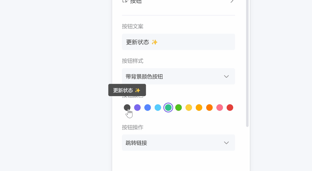Select the purple button color swatch

(137, 107)
